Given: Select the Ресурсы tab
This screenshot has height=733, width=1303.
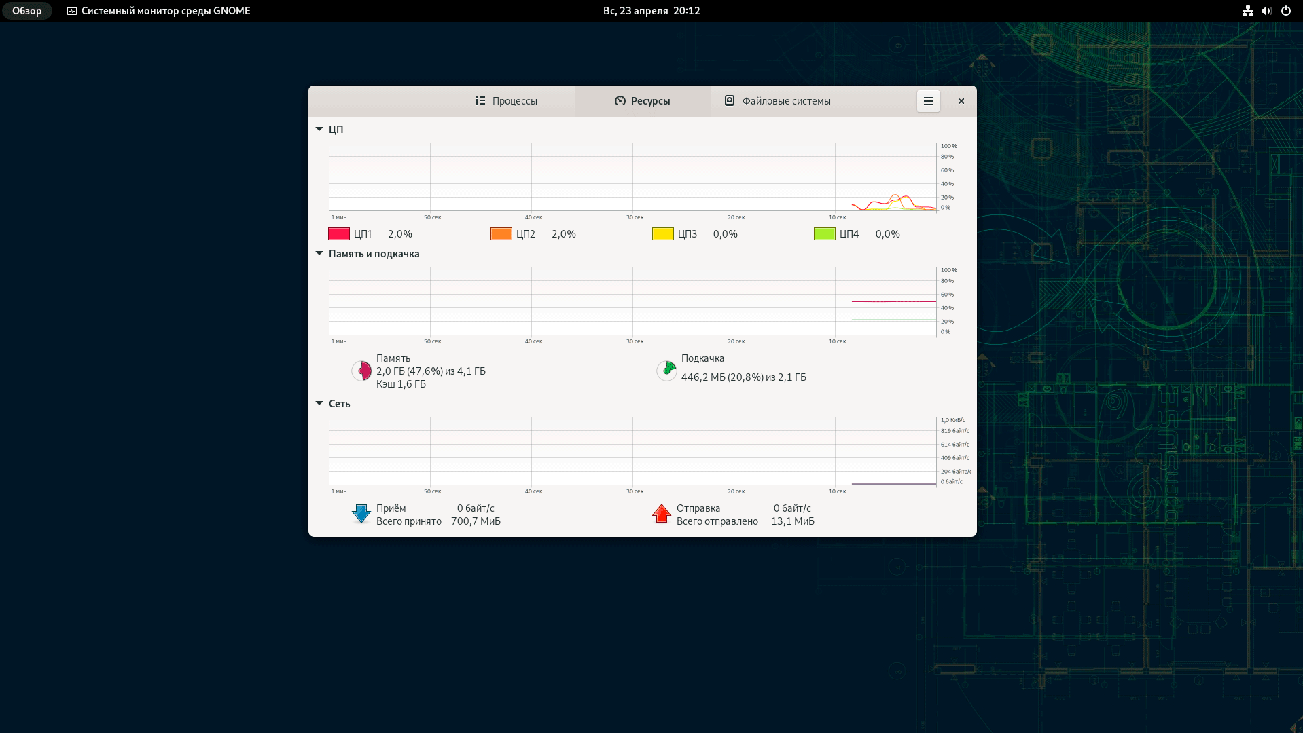Looking at the screenshot, I should [x=643, y=101].
